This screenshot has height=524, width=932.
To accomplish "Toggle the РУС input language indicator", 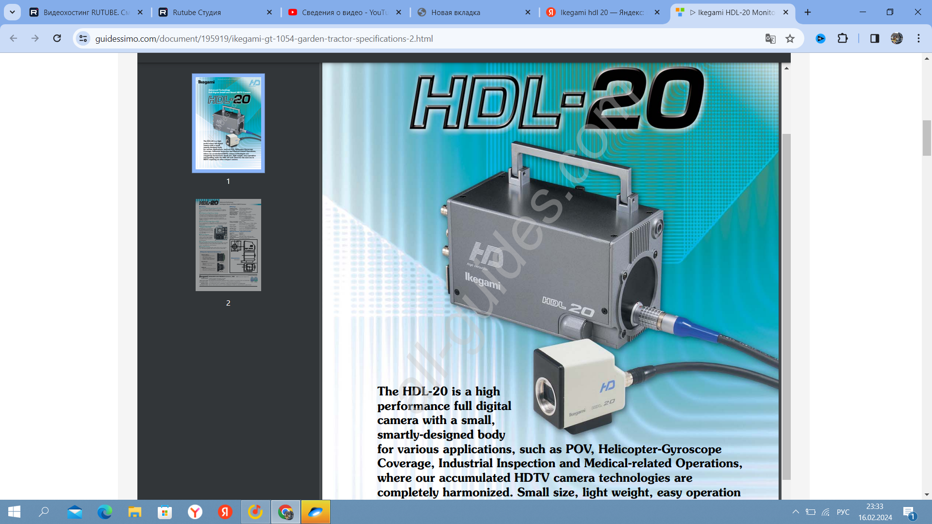I will pyautogui.click(x=843, y=512).
